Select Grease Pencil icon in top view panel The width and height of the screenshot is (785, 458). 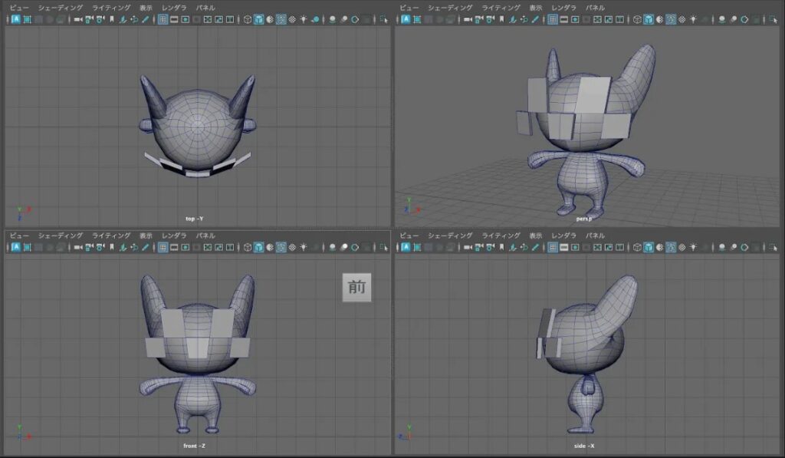point(145,19)
